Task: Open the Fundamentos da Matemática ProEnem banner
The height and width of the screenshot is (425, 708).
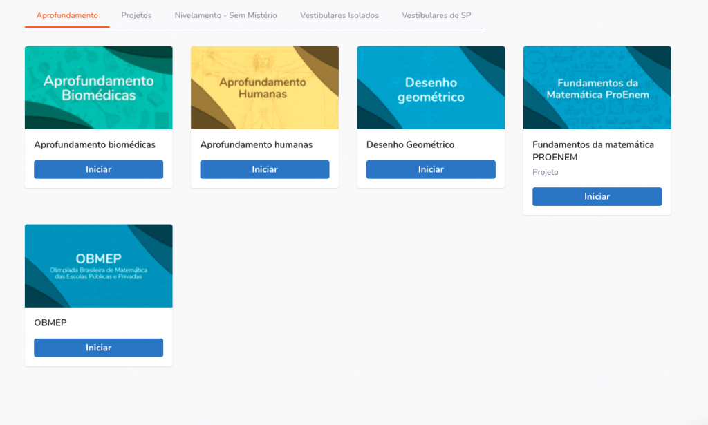Action: [597, 88]
